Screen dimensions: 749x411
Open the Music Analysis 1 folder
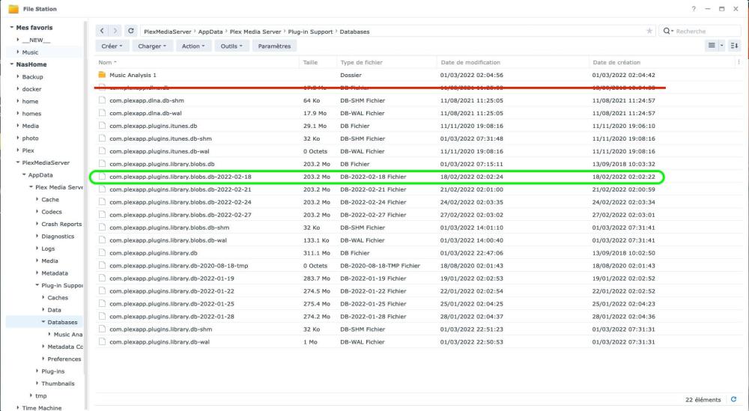(x=133, y=75)
